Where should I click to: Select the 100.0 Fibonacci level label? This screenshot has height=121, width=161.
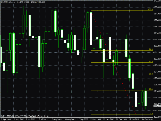[x=150, y=10]
